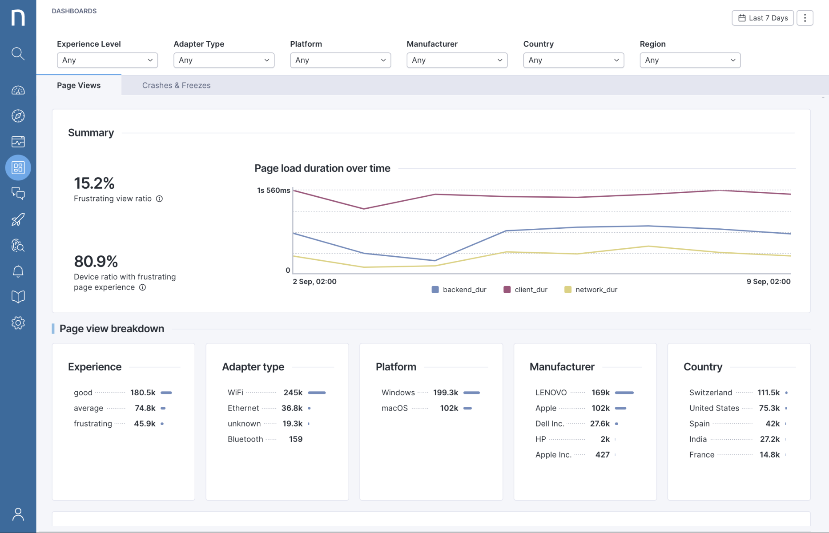
Task: Open alerts via the bell icon
Action: click(18, 271)
